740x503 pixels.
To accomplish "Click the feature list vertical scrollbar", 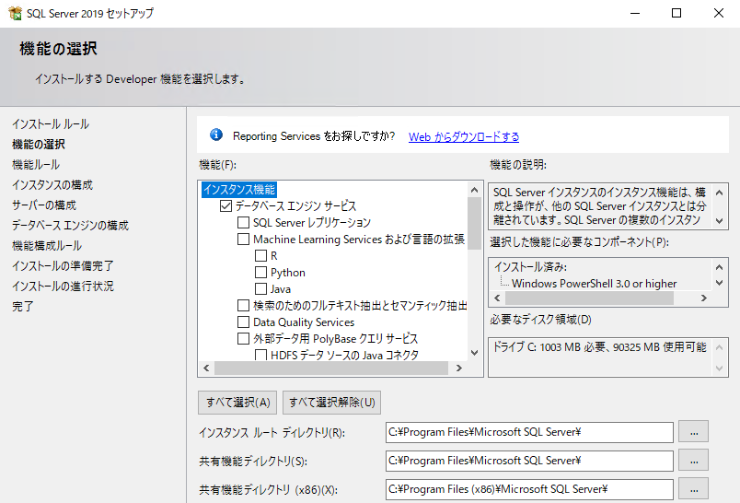I will [x=474, y=276].
